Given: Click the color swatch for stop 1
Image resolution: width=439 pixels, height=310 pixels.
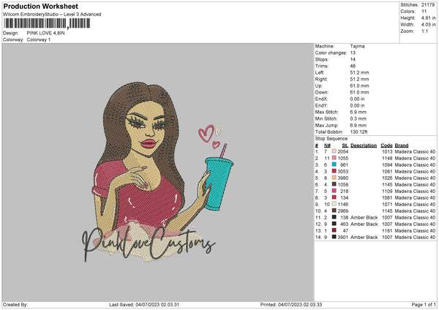Looking at the screenshot, I should [x=334, y=151].
